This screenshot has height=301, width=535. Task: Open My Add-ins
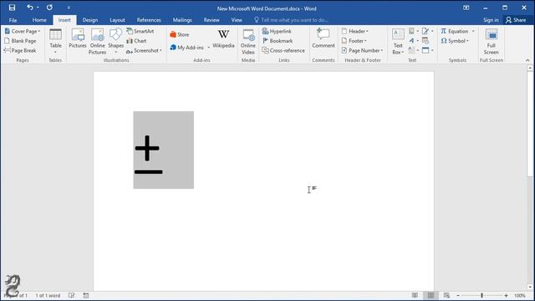click(x=187, y=48)
